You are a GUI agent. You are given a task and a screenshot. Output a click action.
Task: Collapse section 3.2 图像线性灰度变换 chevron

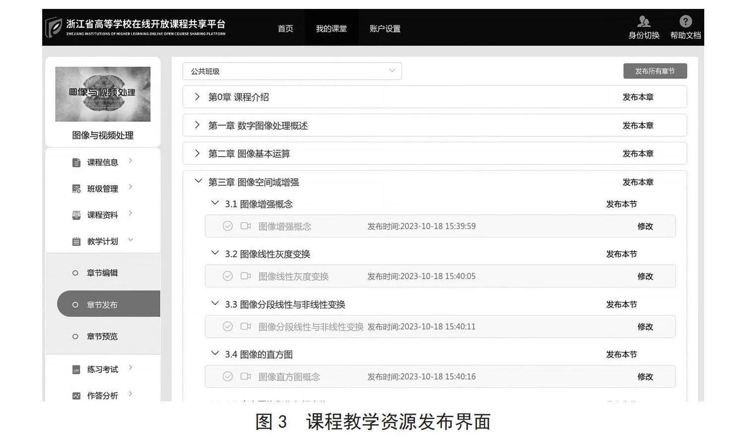point(215,253)
